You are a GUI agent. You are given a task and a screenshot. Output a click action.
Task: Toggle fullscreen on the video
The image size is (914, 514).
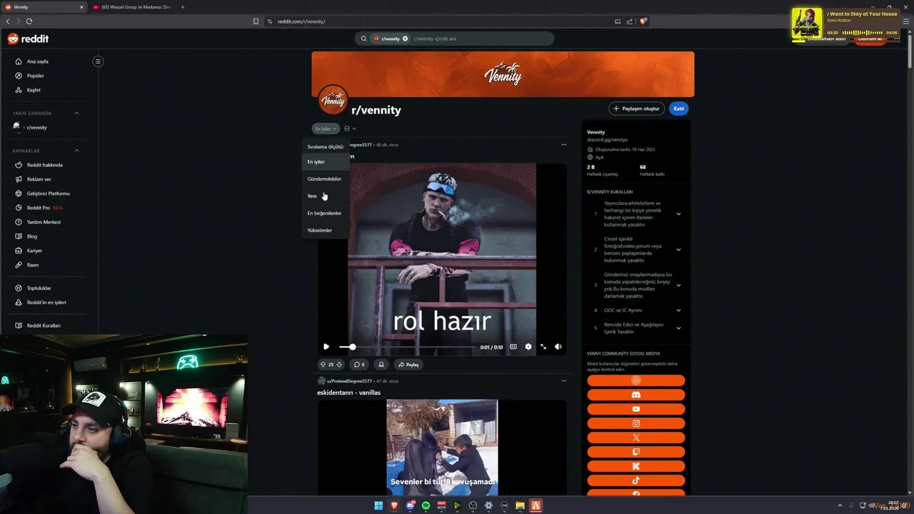tap(543, 347)
